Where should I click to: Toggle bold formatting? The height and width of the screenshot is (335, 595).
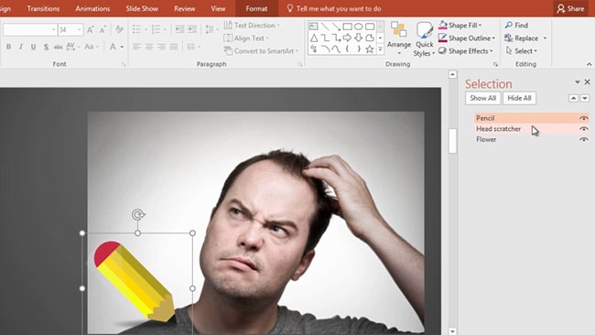click(9, 47)
